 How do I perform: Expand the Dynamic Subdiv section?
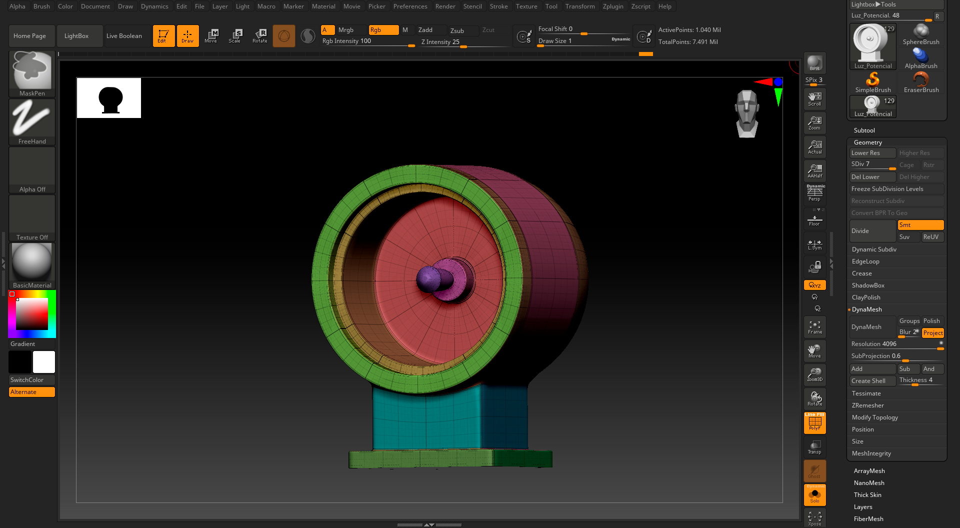(x=874, y=249)
